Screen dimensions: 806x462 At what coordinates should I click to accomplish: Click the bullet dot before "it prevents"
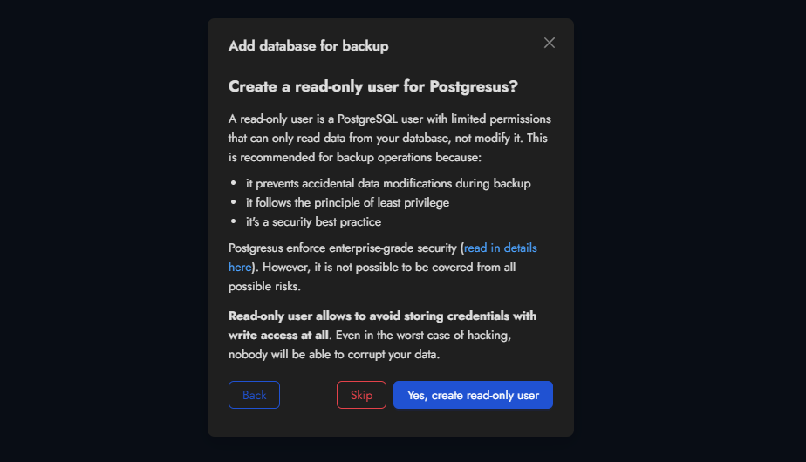point(235,184)
